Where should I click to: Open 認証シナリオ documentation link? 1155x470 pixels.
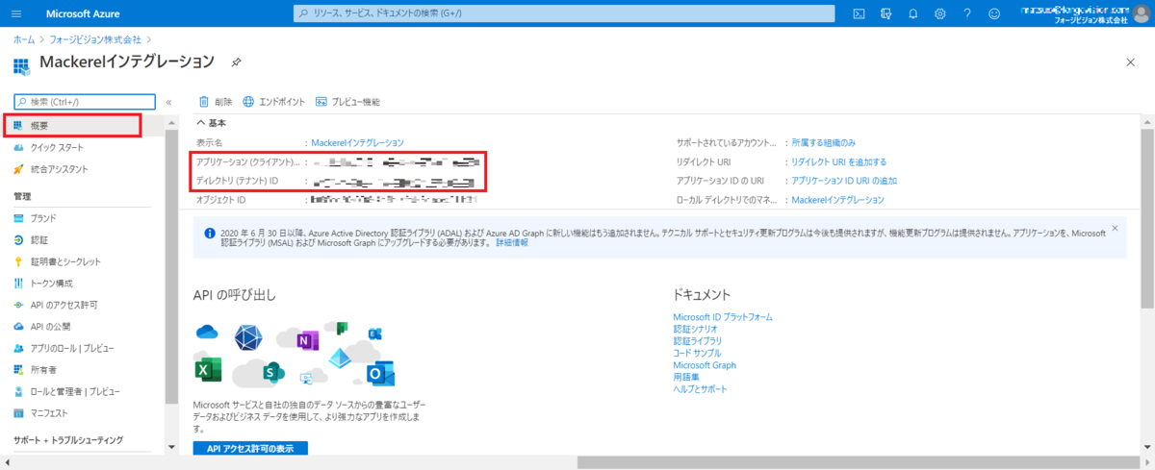695,329
